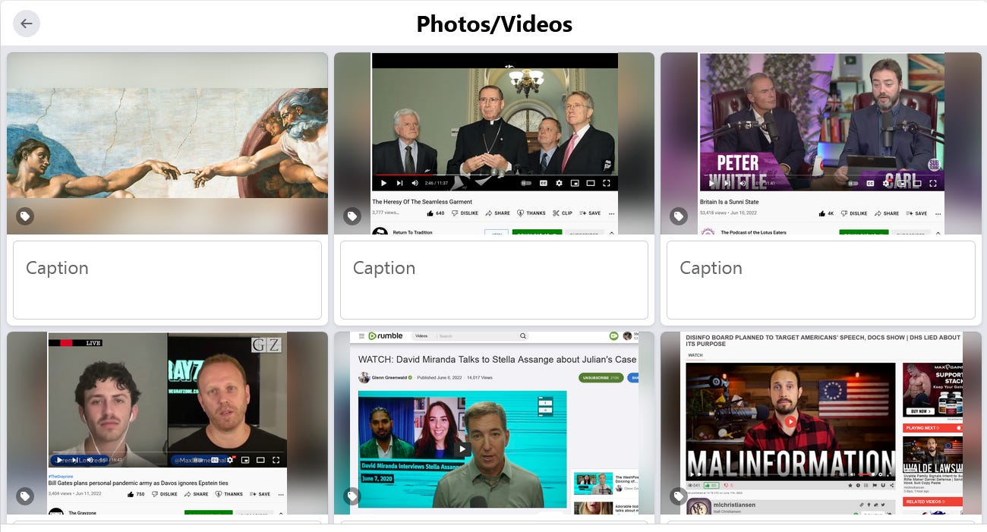This screenshot has width=987, height=532.
Task: Add caption under Seamless Garment screenshot
Action: pos(494,280)
